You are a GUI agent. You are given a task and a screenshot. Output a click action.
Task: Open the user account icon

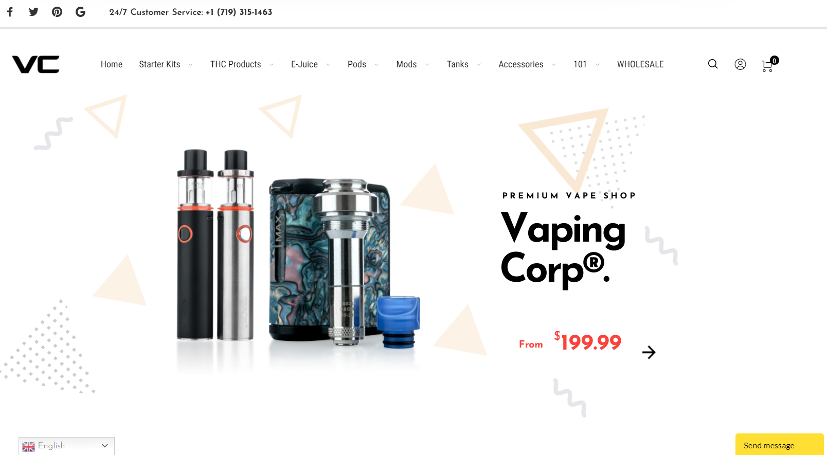coord(740,64)
